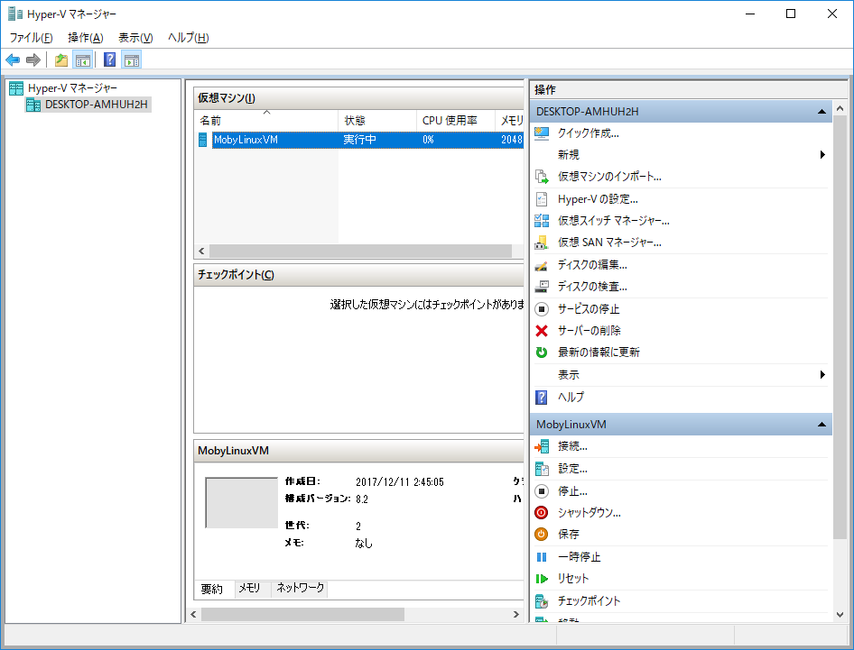Viewport: 854px width, 650px height.
Task: Click the Up one level folder icon
Action: [61, 60]
